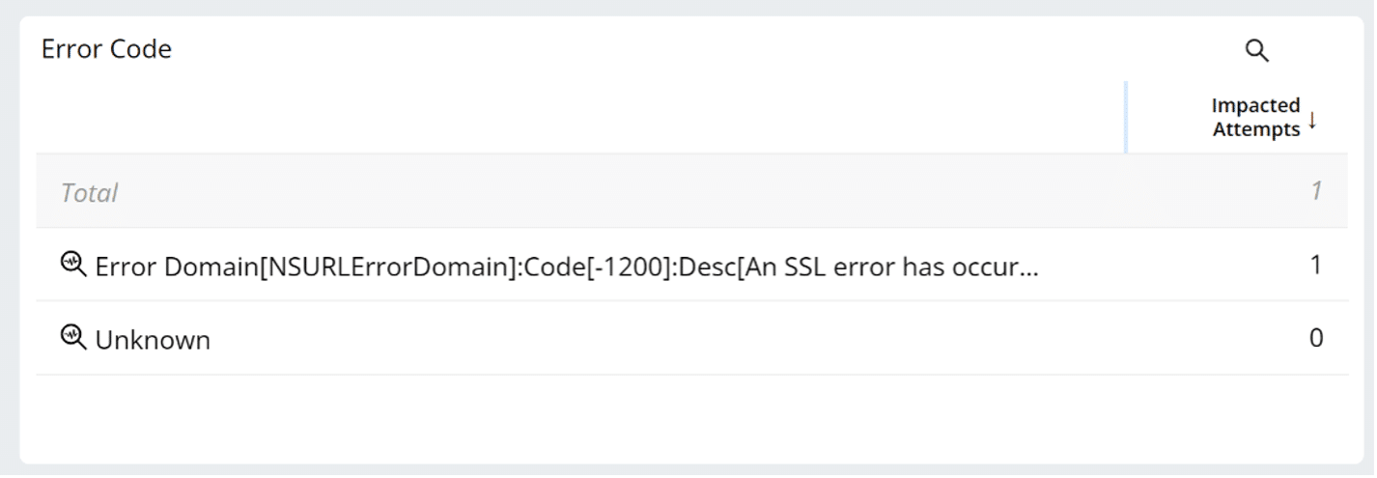Open diagnostics icon for the Unknown row

click(x=73, y=337)
